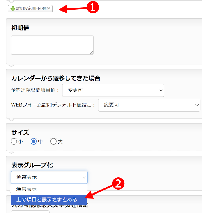202x213 pixels.
Task: Click the red number 1 annotation marker
Action: click(x=93, y=8)
